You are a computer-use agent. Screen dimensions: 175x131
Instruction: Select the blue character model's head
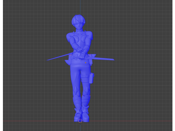pyautogui.click(x=78, y=22)
